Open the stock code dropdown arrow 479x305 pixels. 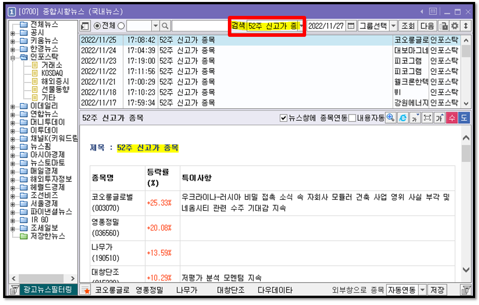pyautogui.click(x=155, y=26)
